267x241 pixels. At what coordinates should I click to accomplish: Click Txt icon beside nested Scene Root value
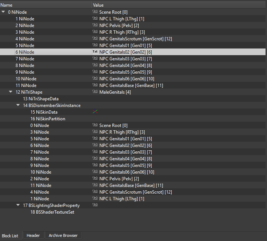click(x=95, y=125)
